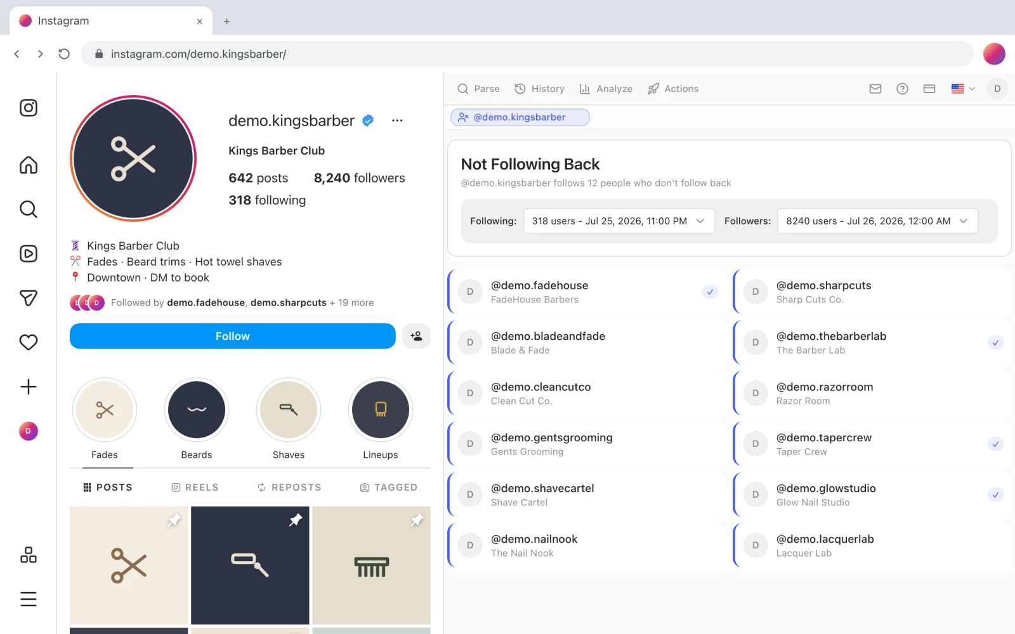Toggle the checkmark for @demo.fadehouse

(x=710, y=292)
